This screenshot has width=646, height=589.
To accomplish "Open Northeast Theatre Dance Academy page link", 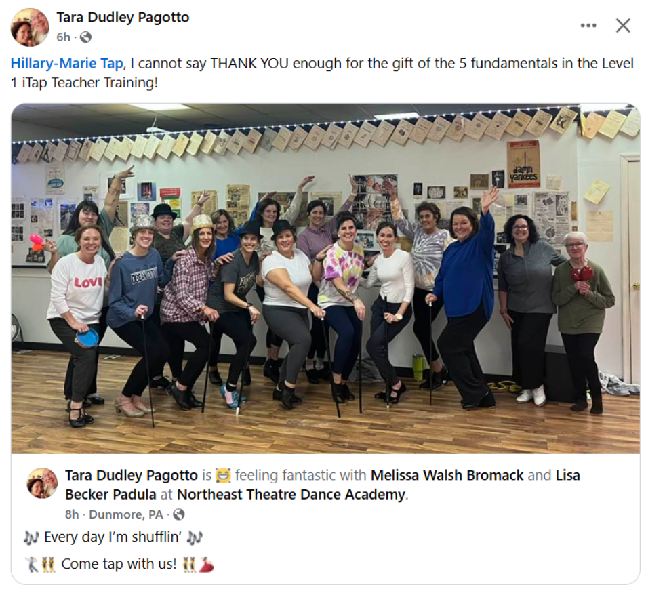I will pyautogui.click(x=291, y=494).
